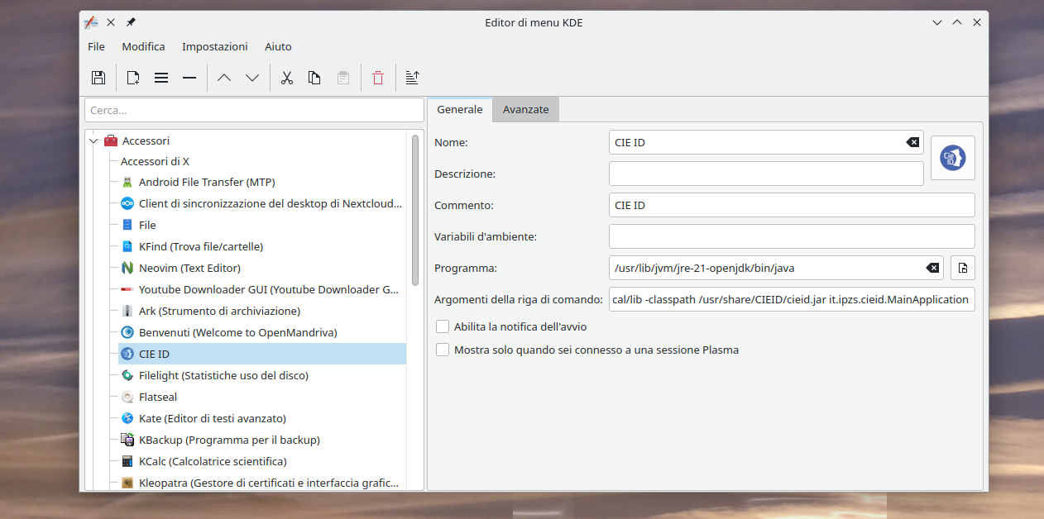
Task: Toggle 'Mostra solo quando sei connesso' checkbox
Action: [443, 350]
